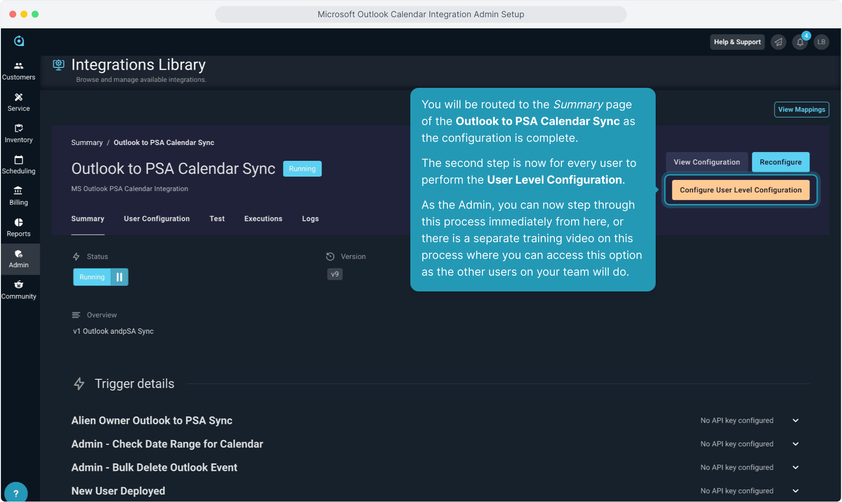Click the Running status label button

point(92,277)
